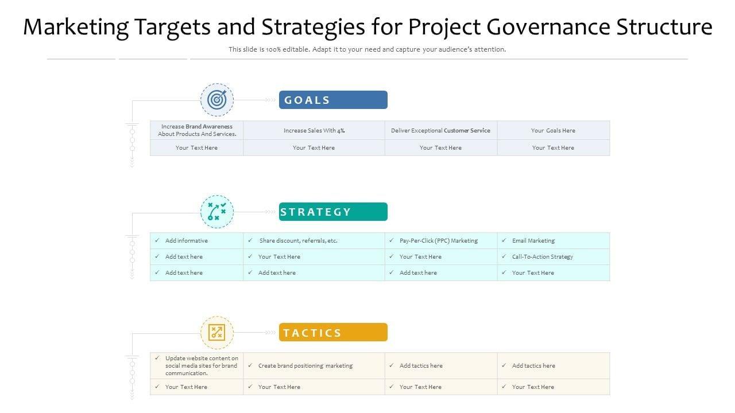Click the arrow chevrons pointing to GOALS banner
This screenshot has width=735, height=413.
click(x=269, y=100)
